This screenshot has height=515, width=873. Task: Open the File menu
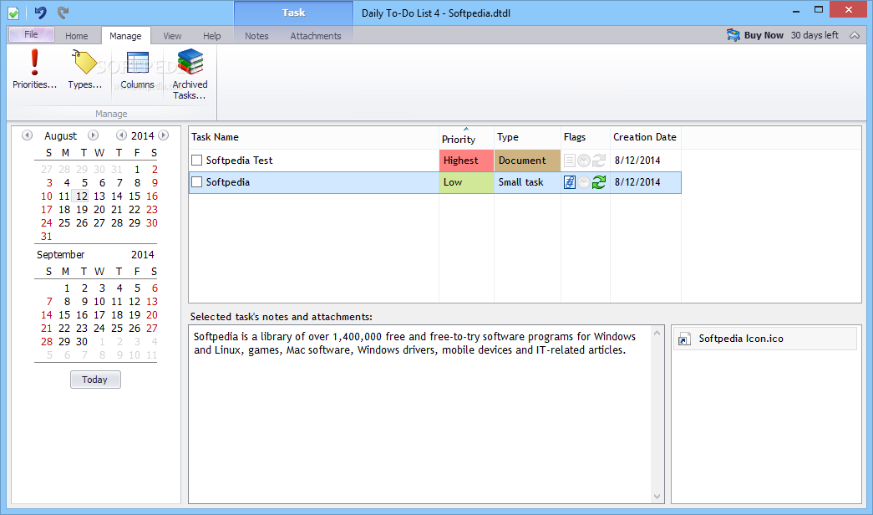(31, 34)
